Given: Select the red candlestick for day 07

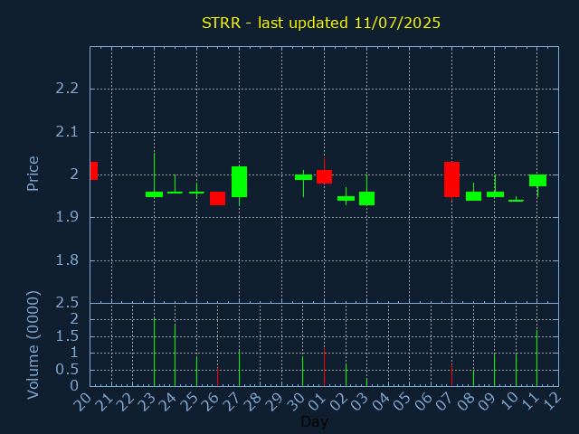Looking at the screenshot, I should (451, 179).
